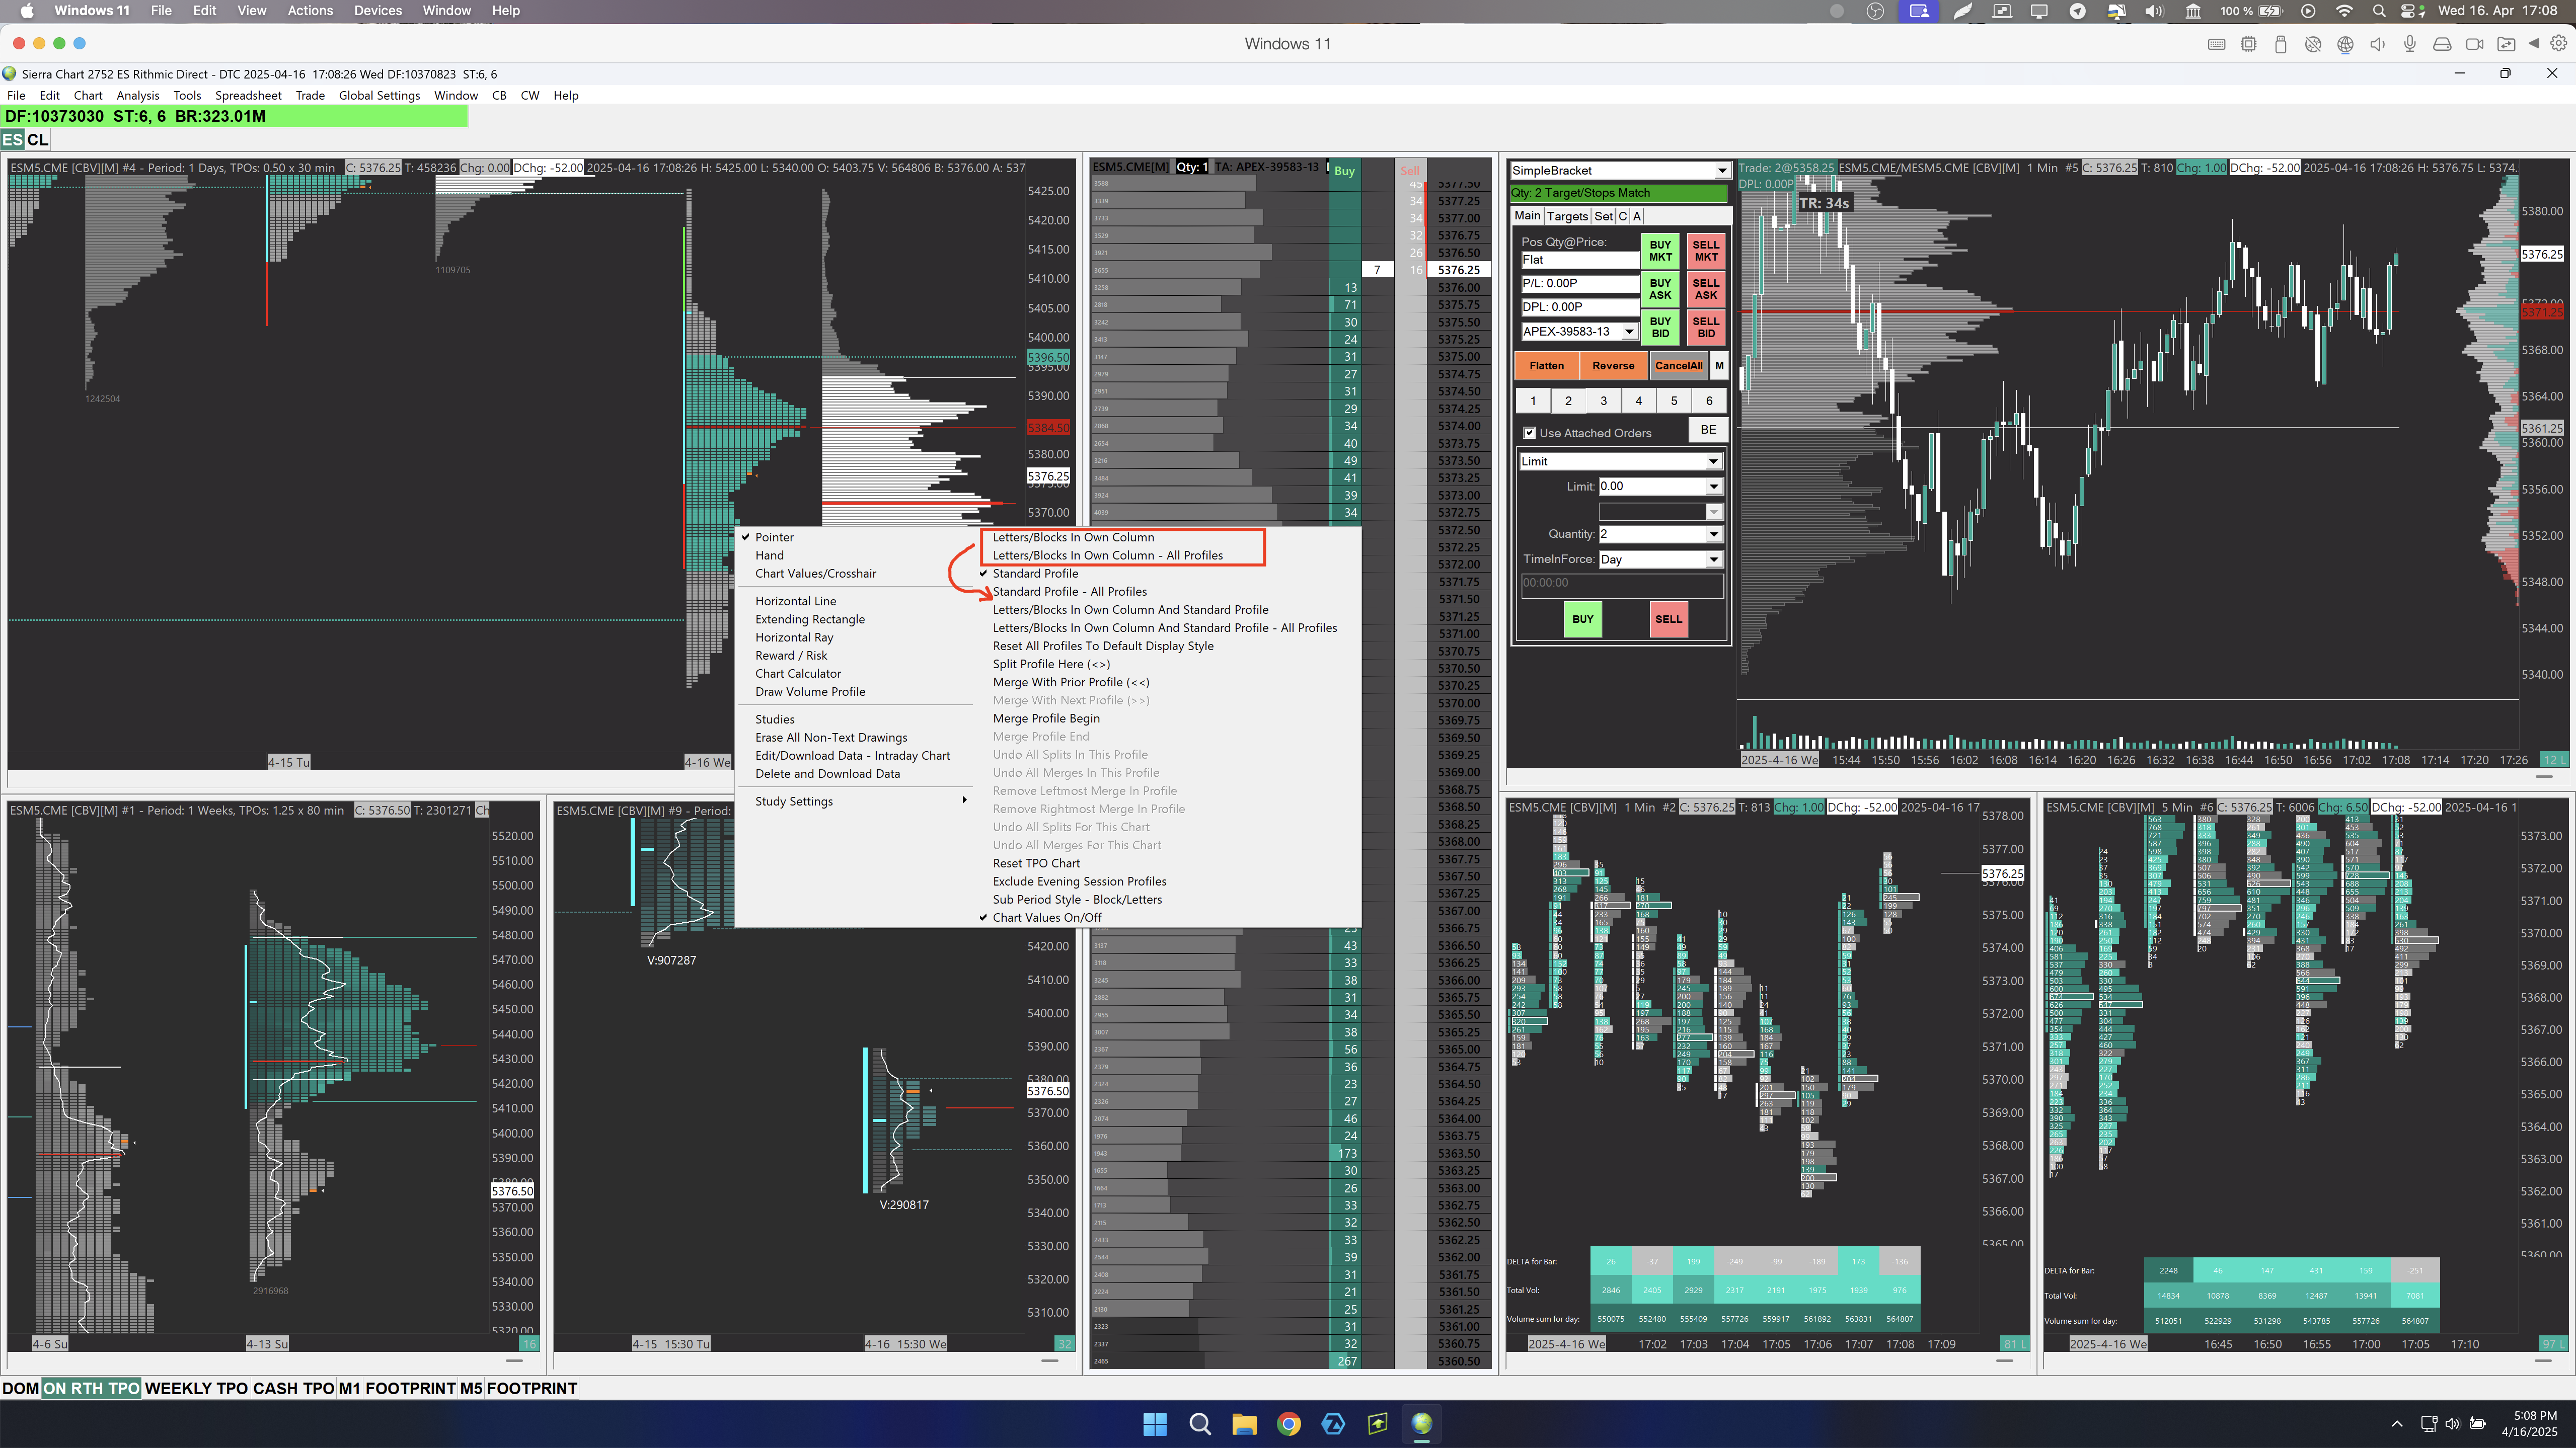Click the USB device icon in Parallels toolbar
This screenshot has width=2576, height=1448.
coord(2280,44)
